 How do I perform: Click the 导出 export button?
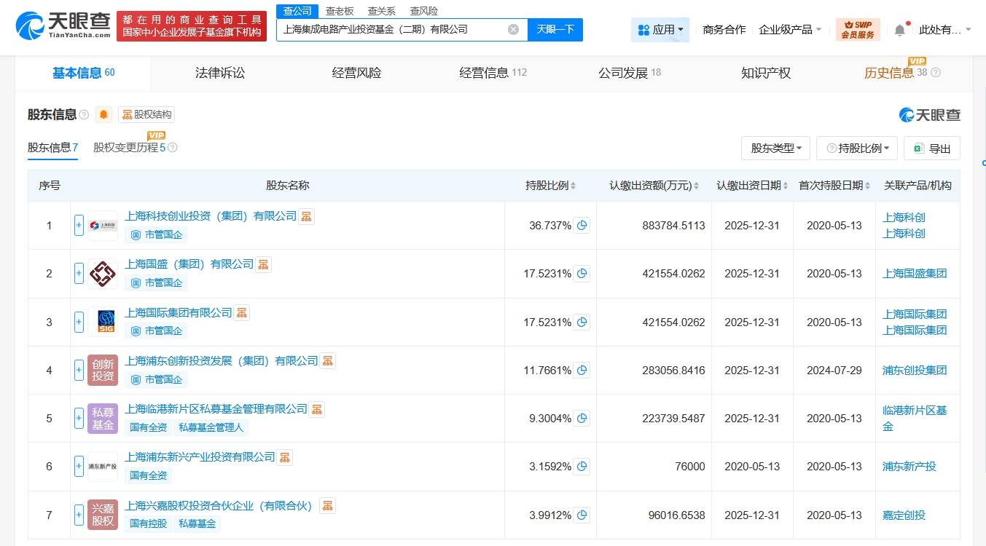click(932, 149)
